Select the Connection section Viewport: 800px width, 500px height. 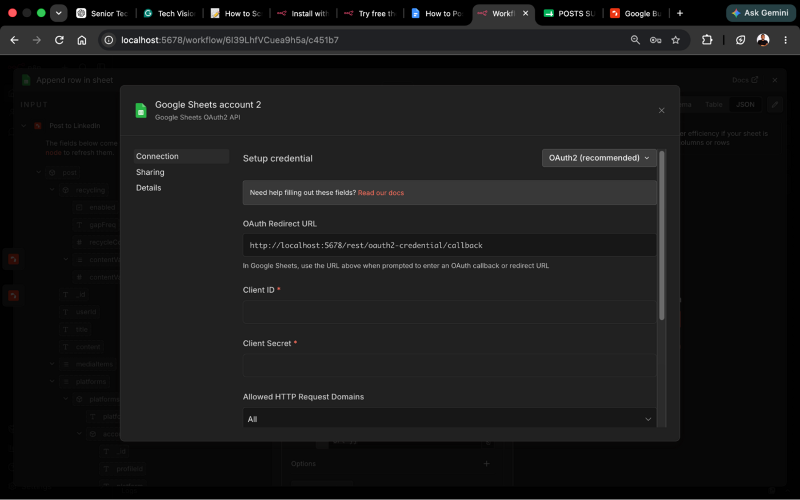[x=181, y=156]
